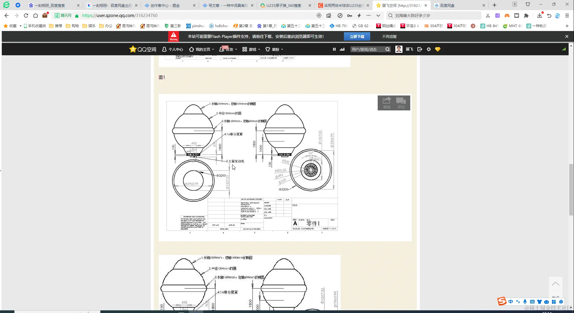
Task: Click the yellow diamond VIP icon
Action: tap(438, 49)
